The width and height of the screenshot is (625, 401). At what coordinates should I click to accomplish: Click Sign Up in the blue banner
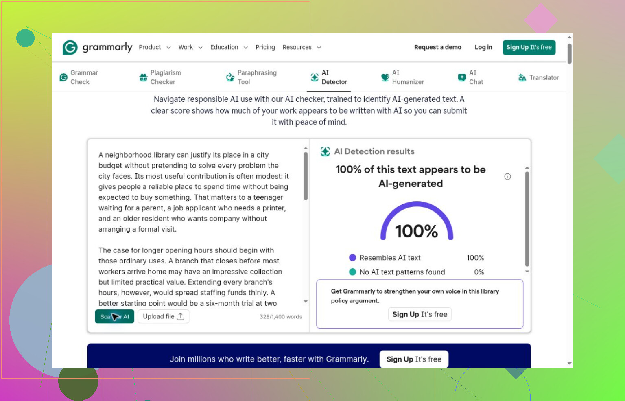pos(414,359)
